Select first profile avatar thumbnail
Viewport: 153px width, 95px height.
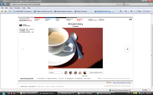pos(66,73)
